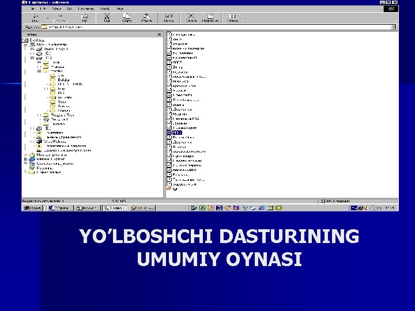Select the My Documents tree item
The image size is (415, 311).
tap(52, 155)
